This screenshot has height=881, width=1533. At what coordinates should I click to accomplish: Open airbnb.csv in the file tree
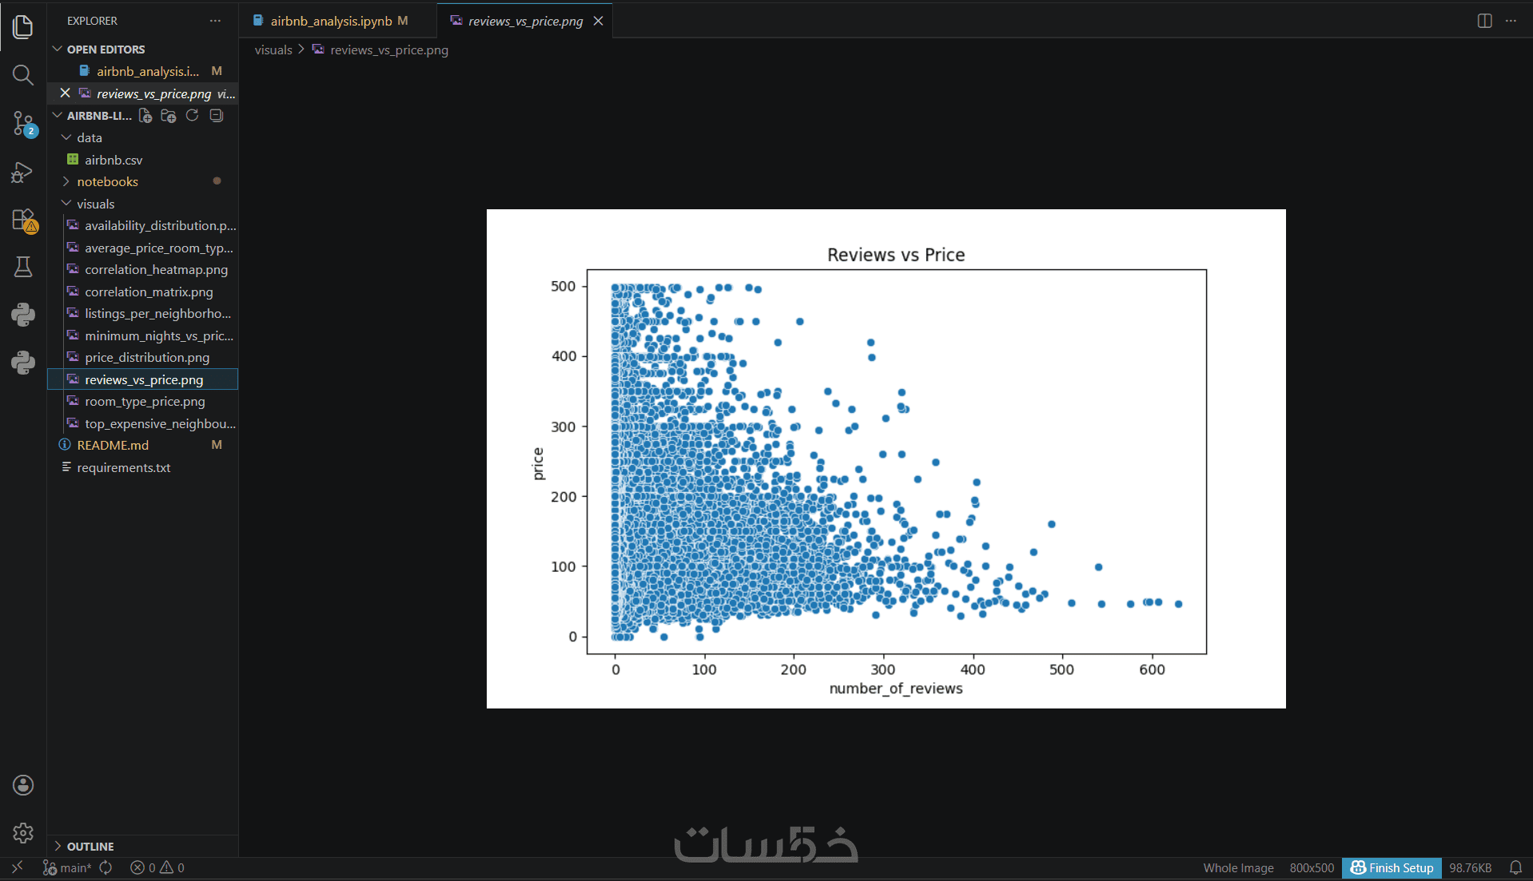click(x=142, y=160)
